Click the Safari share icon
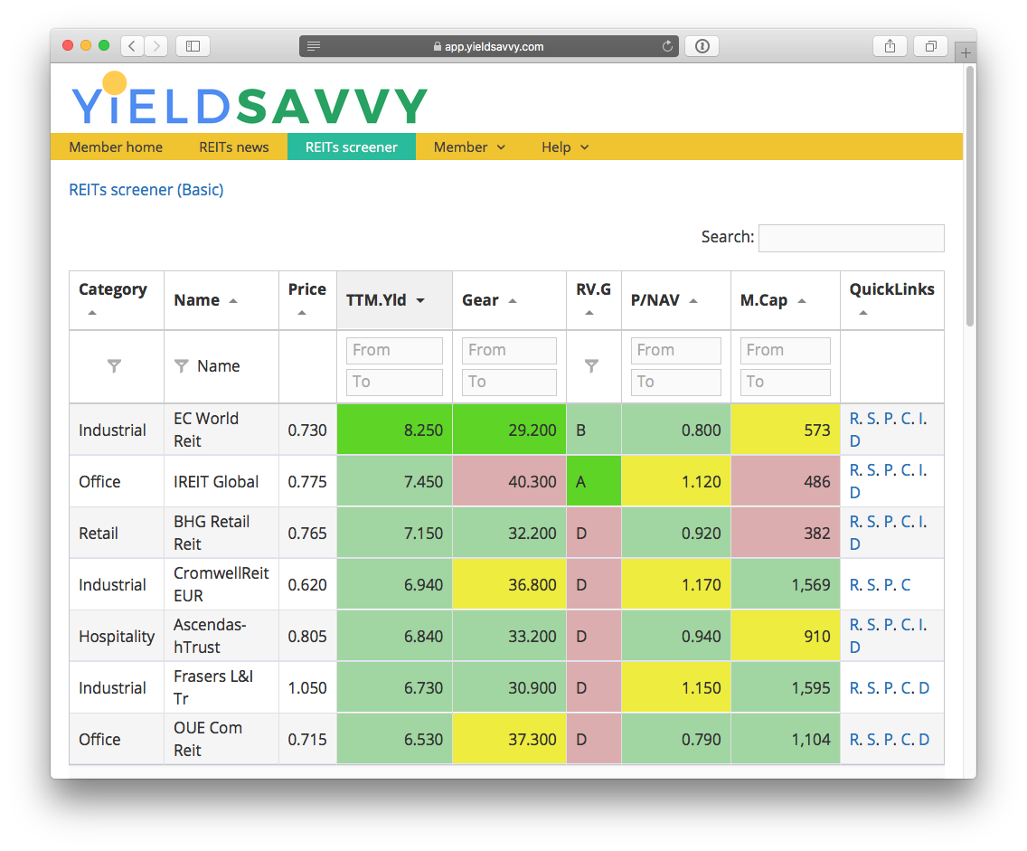Screen dimensions: 1027x851 890,46
